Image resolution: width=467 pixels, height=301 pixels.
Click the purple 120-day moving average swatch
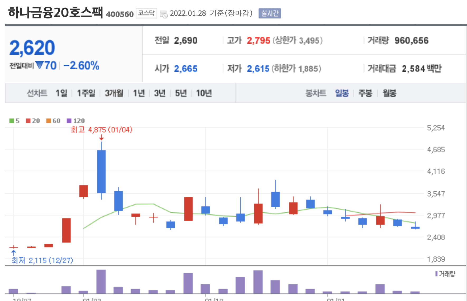pos(69,121)
